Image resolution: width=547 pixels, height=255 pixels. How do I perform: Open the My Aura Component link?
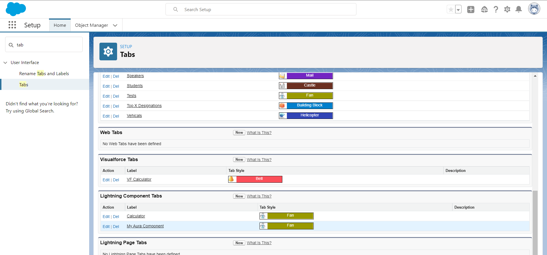145,226
